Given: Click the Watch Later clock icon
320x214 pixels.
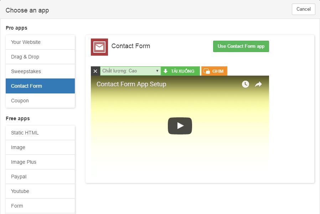Looking at the screenshot, I should [245, 84].
